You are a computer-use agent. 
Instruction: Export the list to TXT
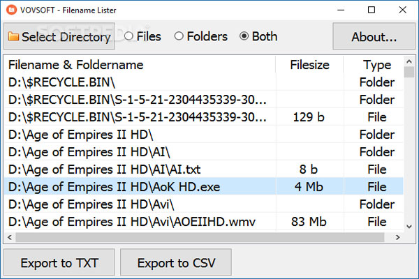[x=59, y=263]
